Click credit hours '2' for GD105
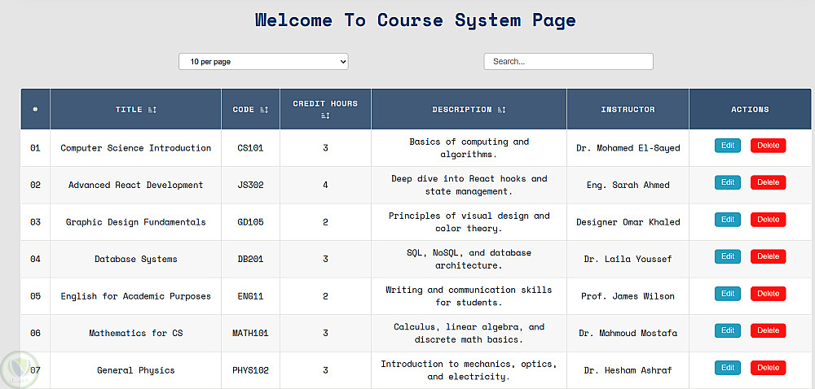 point(325,222)
